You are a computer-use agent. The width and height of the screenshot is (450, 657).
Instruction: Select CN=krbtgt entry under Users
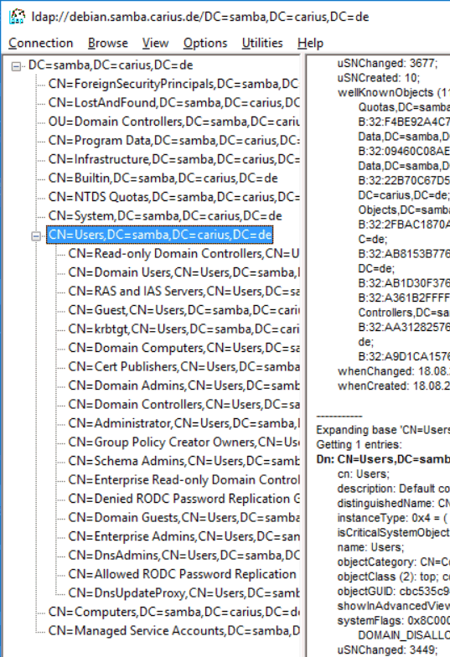184,328
